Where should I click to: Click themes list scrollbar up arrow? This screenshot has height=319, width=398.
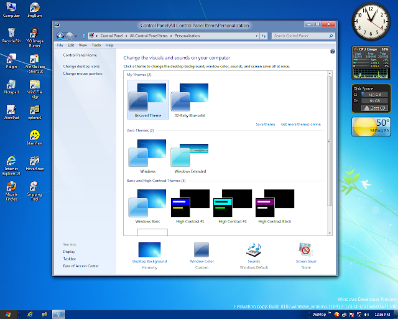pos(330,74)
